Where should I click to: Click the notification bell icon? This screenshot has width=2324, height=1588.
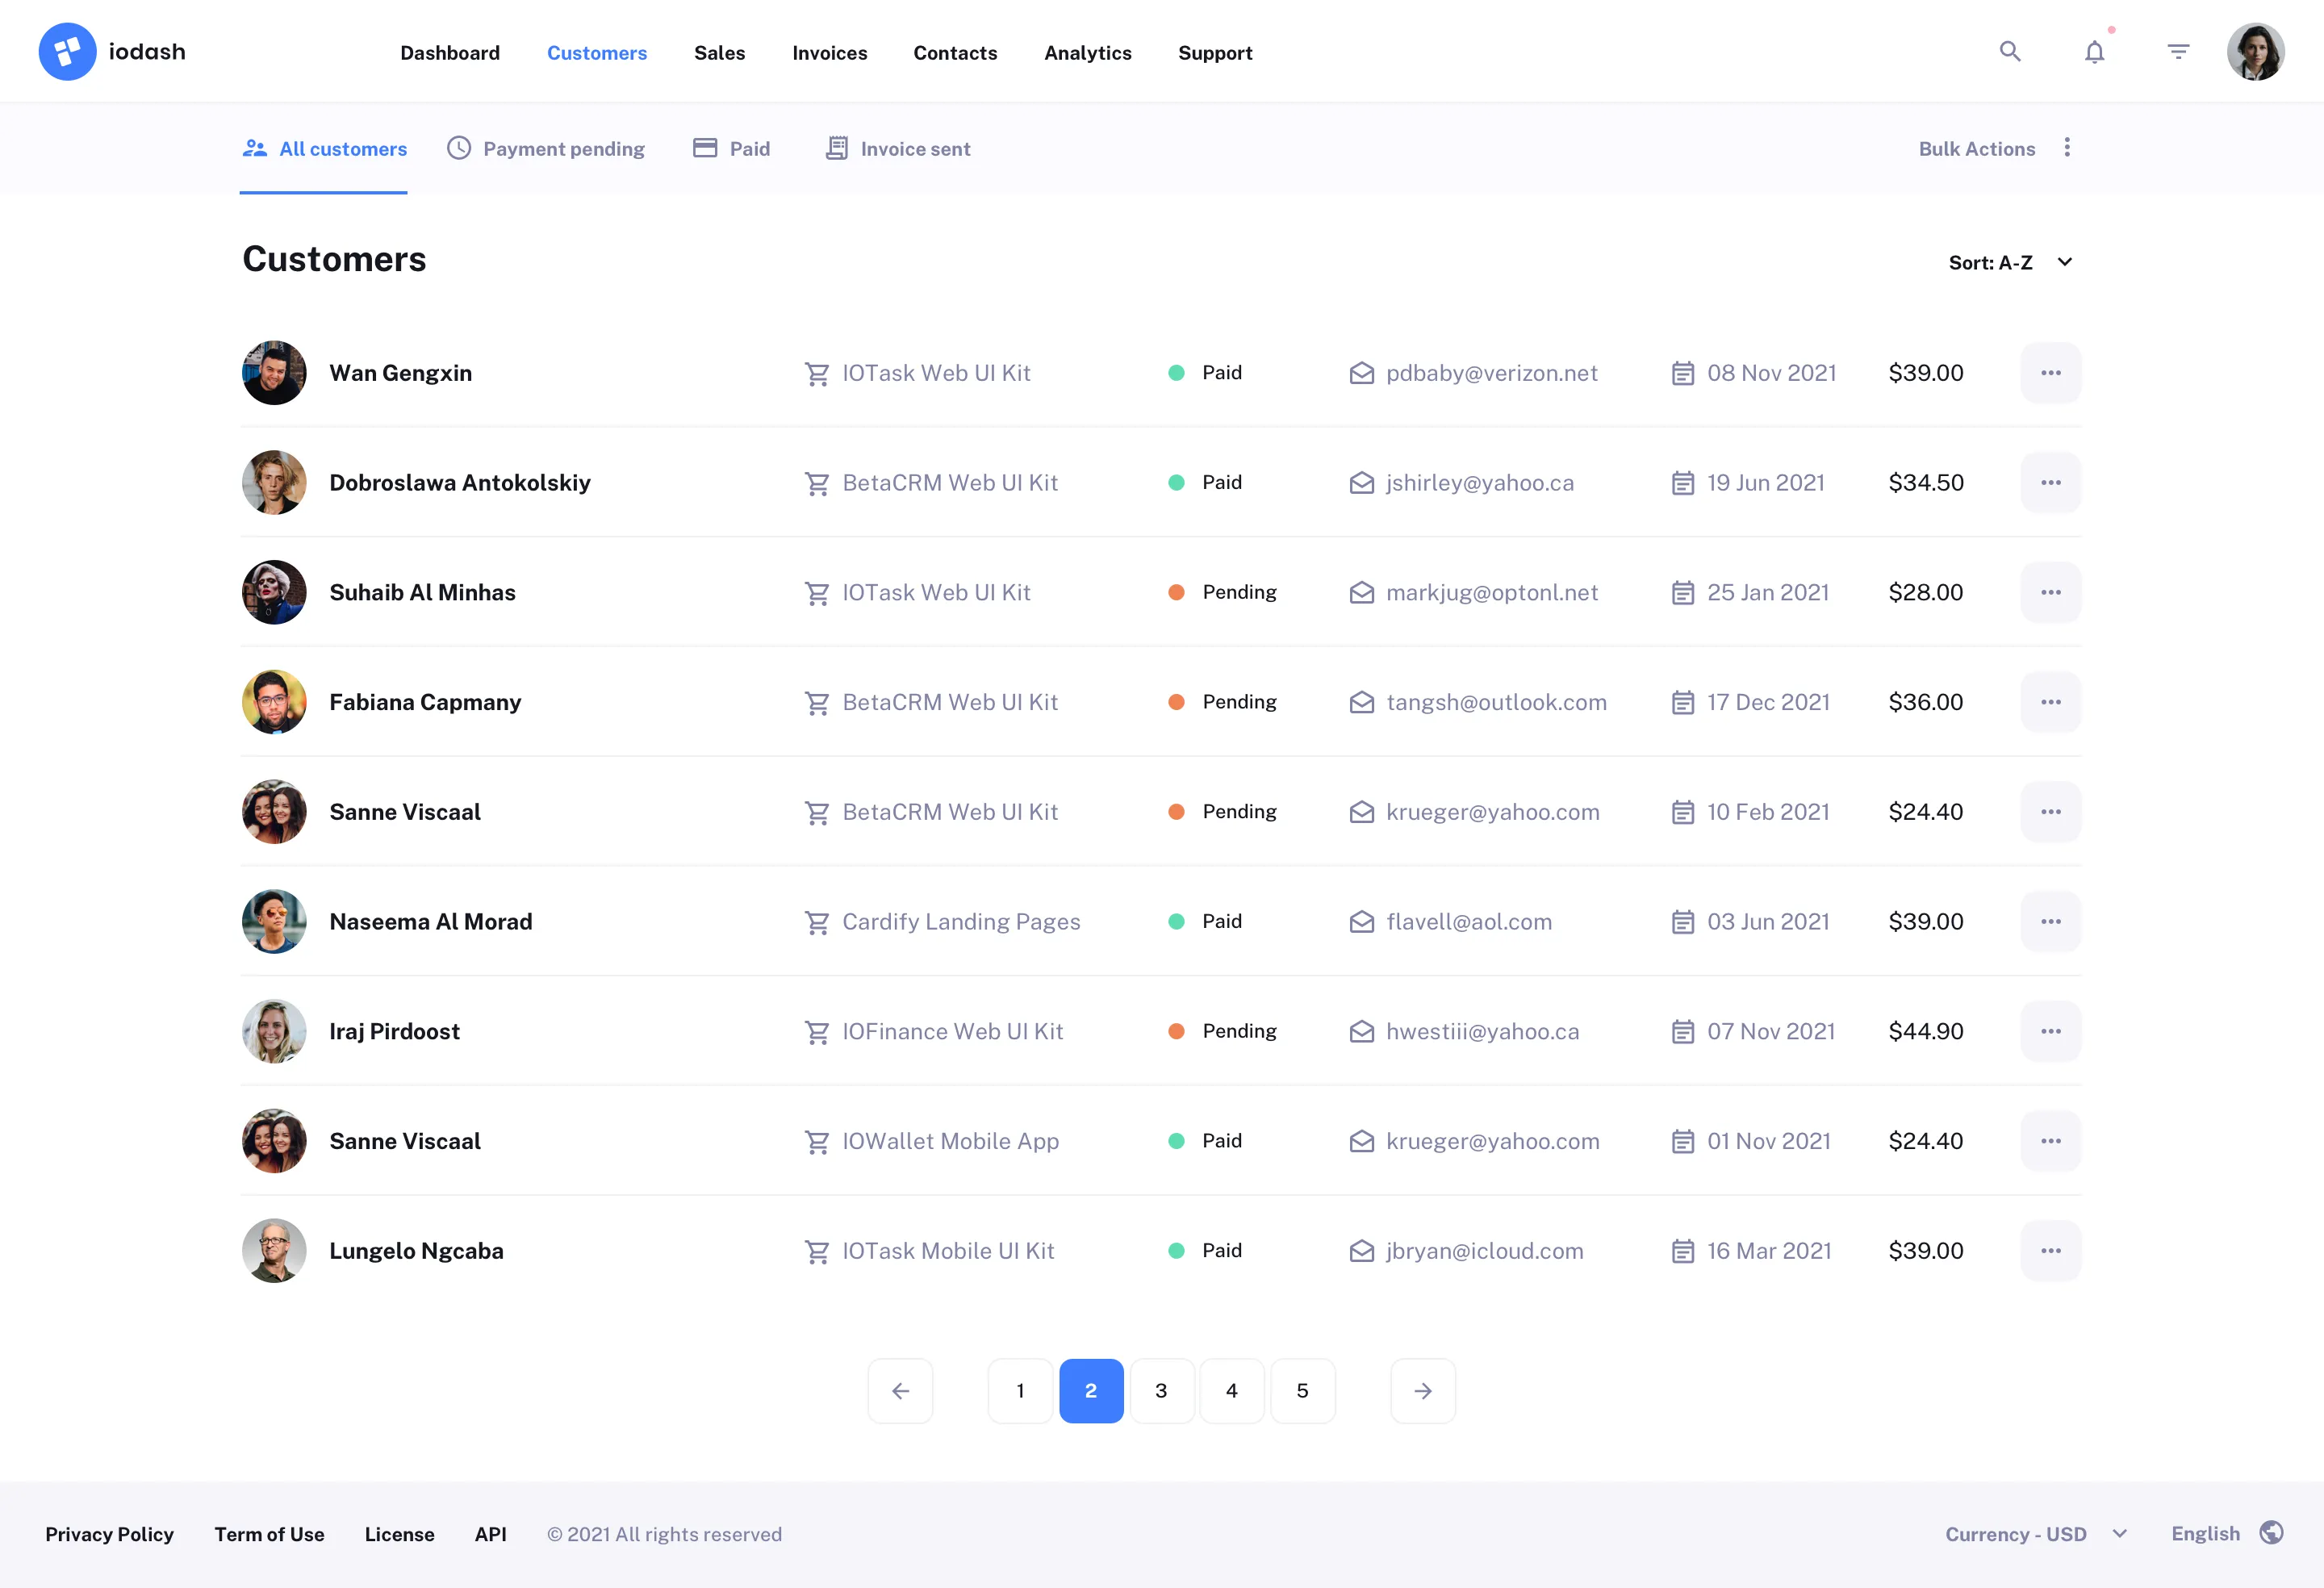pyautogui.click(x=2094, y=51)
